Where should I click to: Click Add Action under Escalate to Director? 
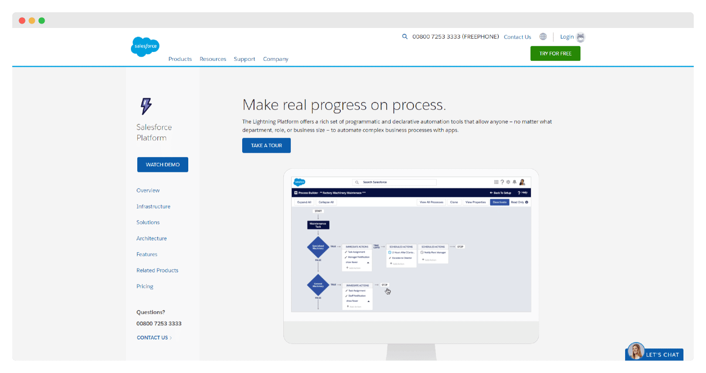coord(397,264)
